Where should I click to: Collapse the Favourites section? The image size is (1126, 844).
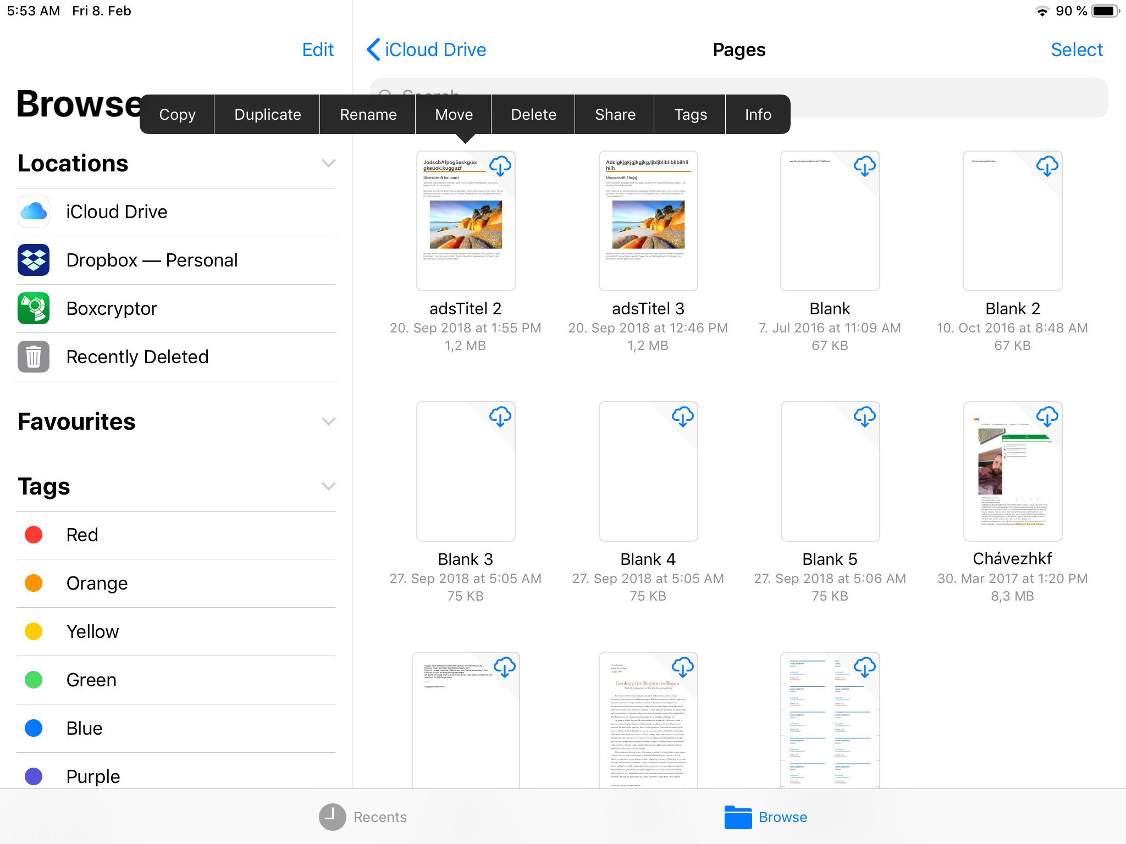click(x=328, y=421)
